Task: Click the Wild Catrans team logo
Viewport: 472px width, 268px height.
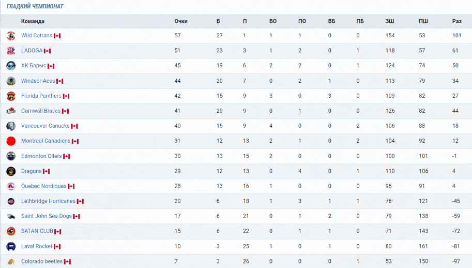Action: point(11,36)
